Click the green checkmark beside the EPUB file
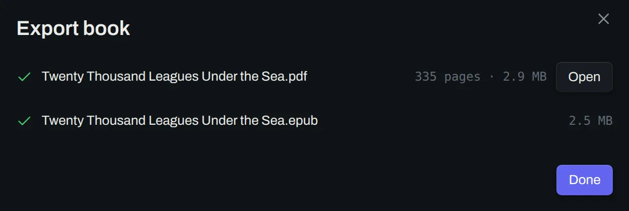Screen dimensions: 629x211 click(24, 121)
